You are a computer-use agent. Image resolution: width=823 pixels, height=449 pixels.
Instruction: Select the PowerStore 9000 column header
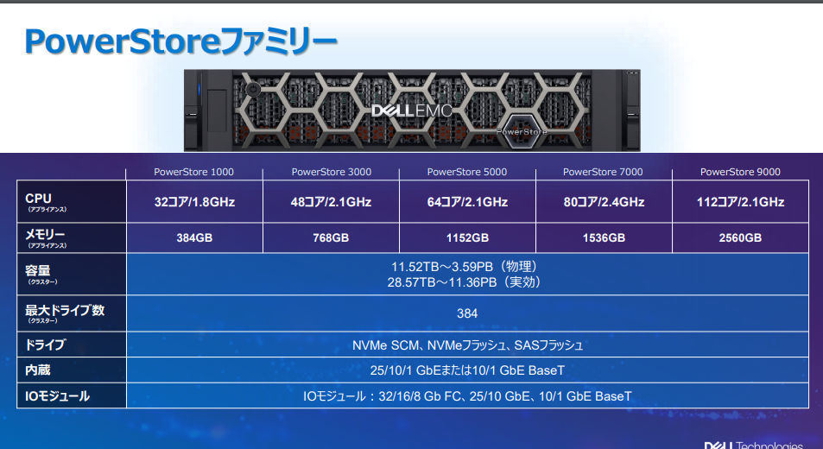(x=740, y=172)
